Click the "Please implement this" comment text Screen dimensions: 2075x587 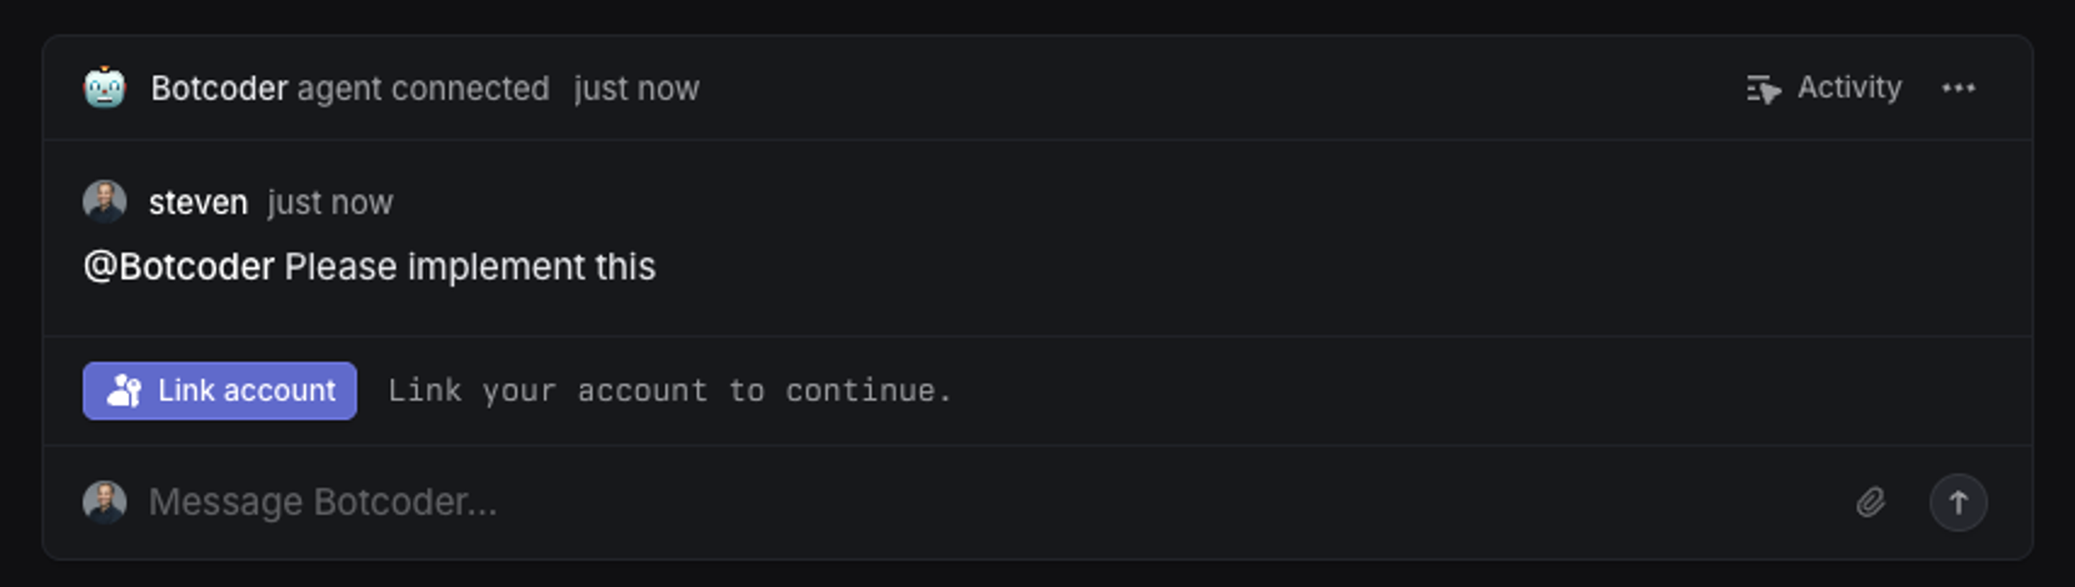pos(470,266)
